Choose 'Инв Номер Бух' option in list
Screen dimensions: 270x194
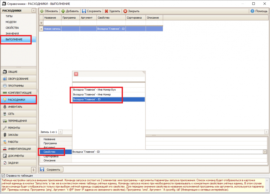[109, 90]
